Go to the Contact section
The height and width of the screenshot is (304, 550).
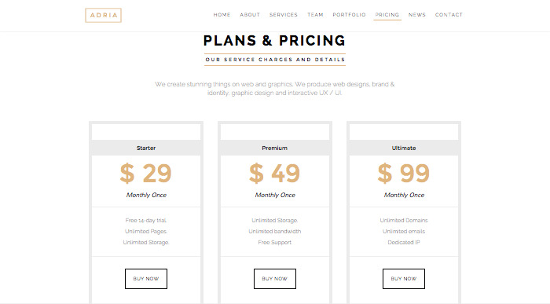[449, 15]
